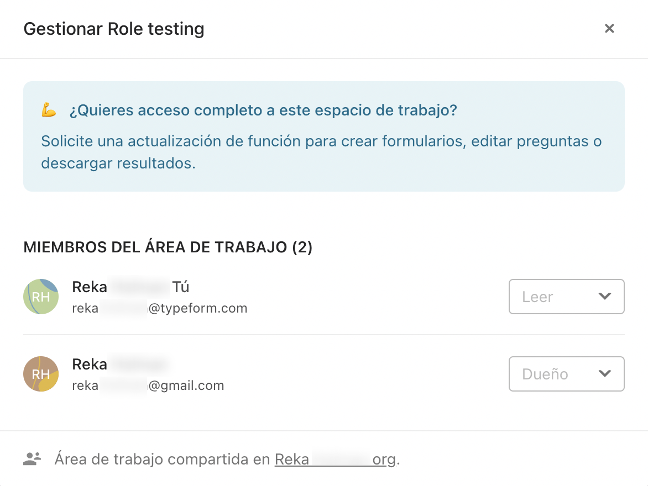648x486 pixels.
Task: Click the brown RH avatar icon
Action: [x=41, y=374]
